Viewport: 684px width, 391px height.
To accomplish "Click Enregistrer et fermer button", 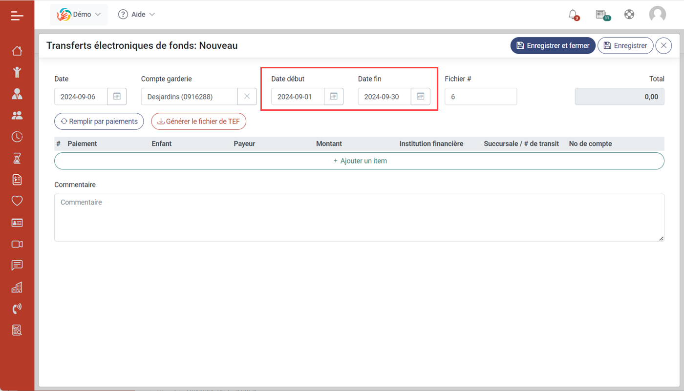I will (x=553, y=45).
